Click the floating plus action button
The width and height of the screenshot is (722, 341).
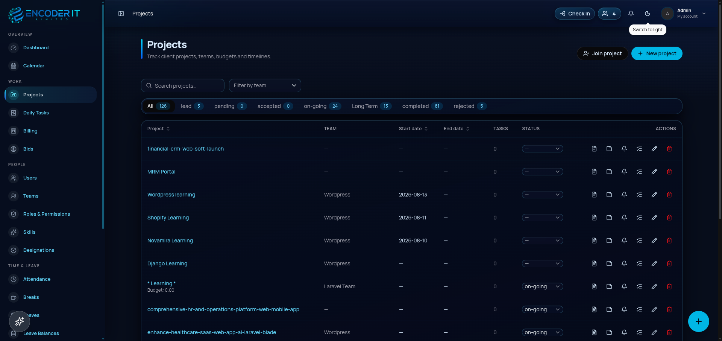coord(699,321)
